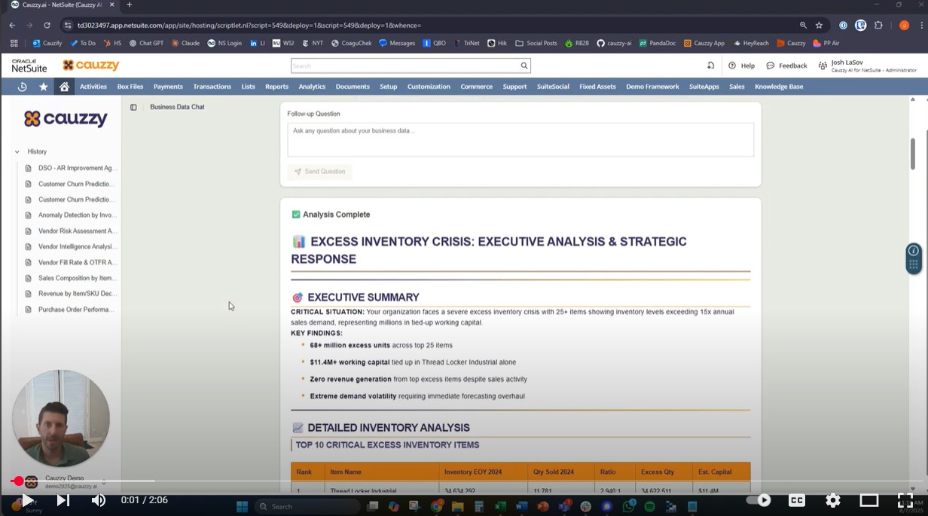Open the Reports menu

click(276, 87)
